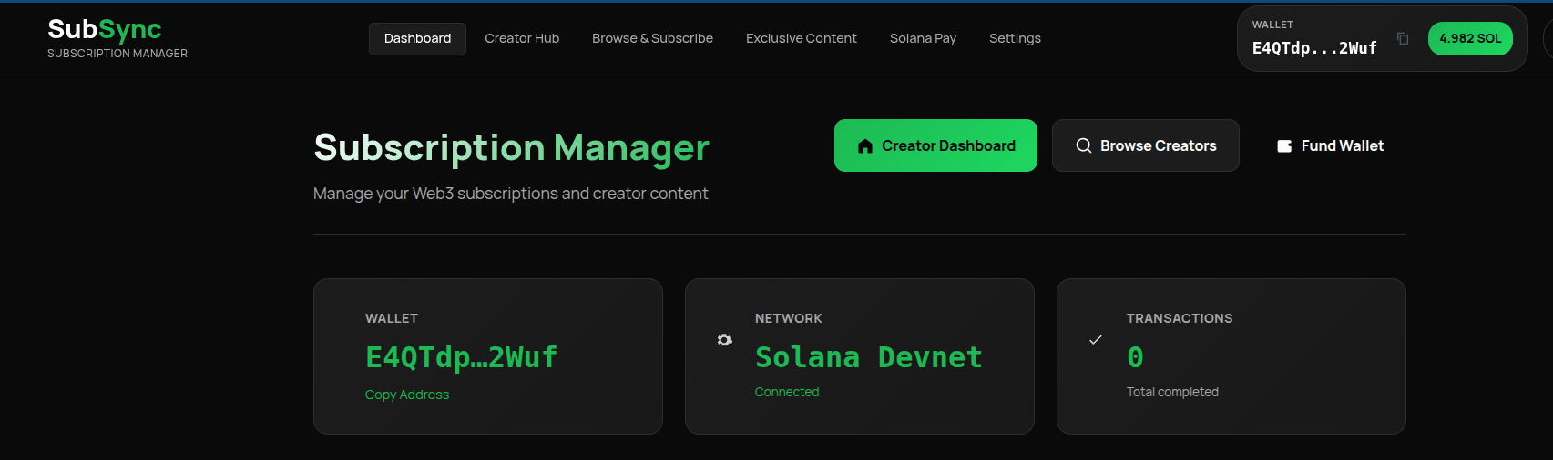
Task: Click the SubSync logo
Action: 105,30
